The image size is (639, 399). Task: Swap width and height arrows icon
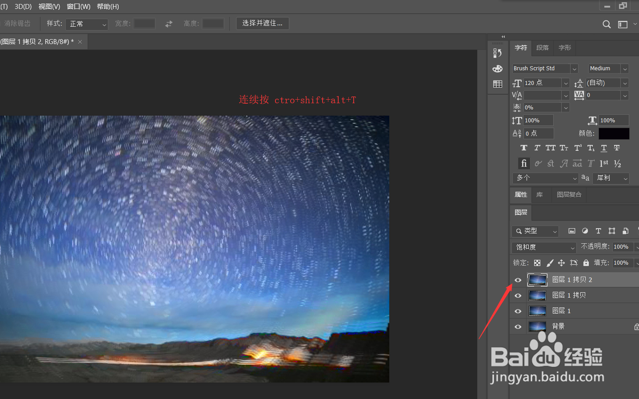click(x=169, y=24)
